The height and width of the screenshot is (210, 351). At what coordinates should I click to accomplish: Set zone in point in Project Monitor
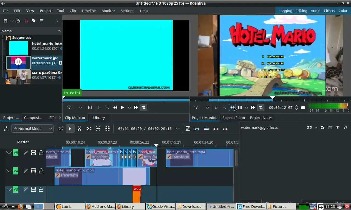tap(217, 107)
